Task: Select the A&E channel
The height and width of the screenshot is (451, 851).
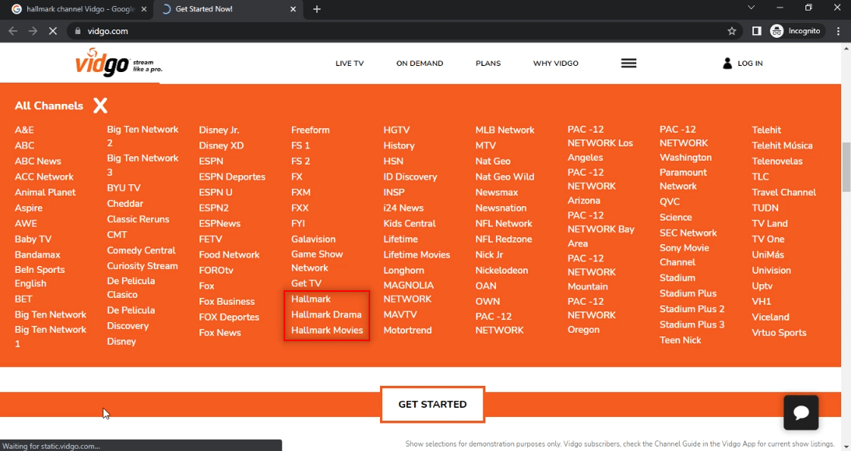Action: click(x=24, y=130)
